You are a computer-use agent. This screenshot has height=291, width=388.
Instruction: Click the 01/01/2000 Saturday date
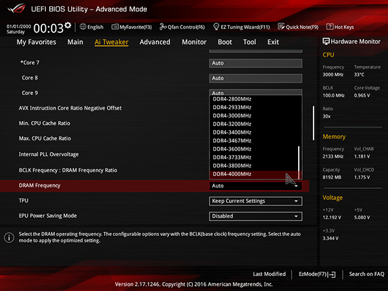click(19, 29)
